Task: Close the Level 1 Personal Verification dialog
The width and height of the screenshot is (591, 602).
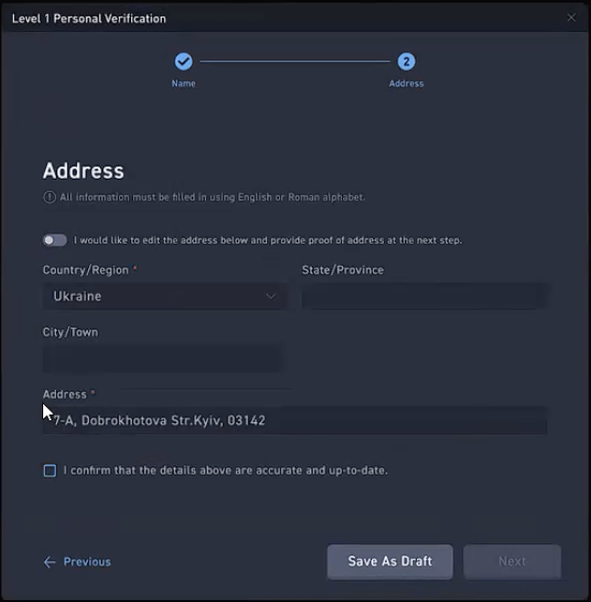Action: click(571, 18)
